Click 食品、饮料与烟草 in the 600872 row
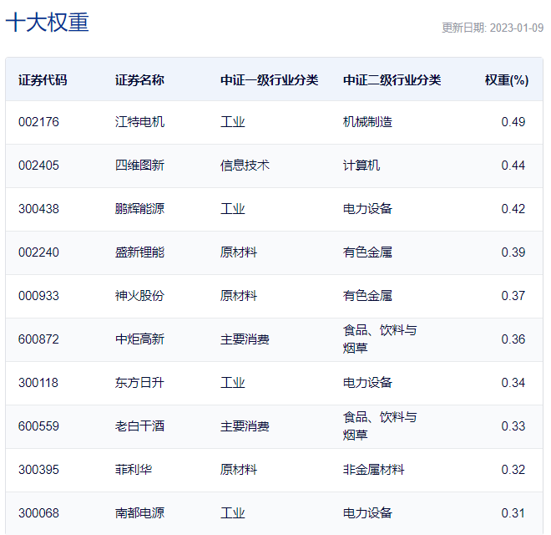 (380, 339)
